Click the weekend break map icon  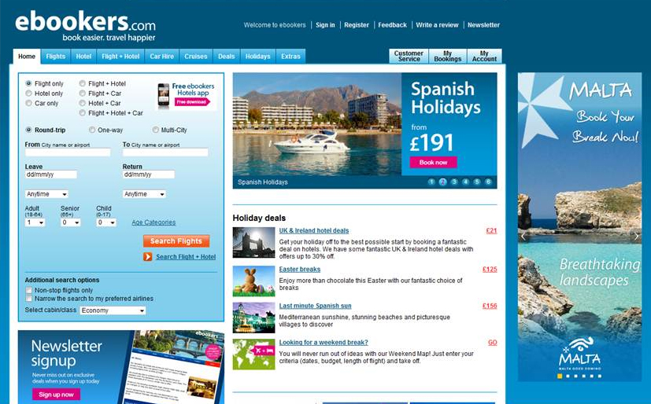(x=253, y=354)
